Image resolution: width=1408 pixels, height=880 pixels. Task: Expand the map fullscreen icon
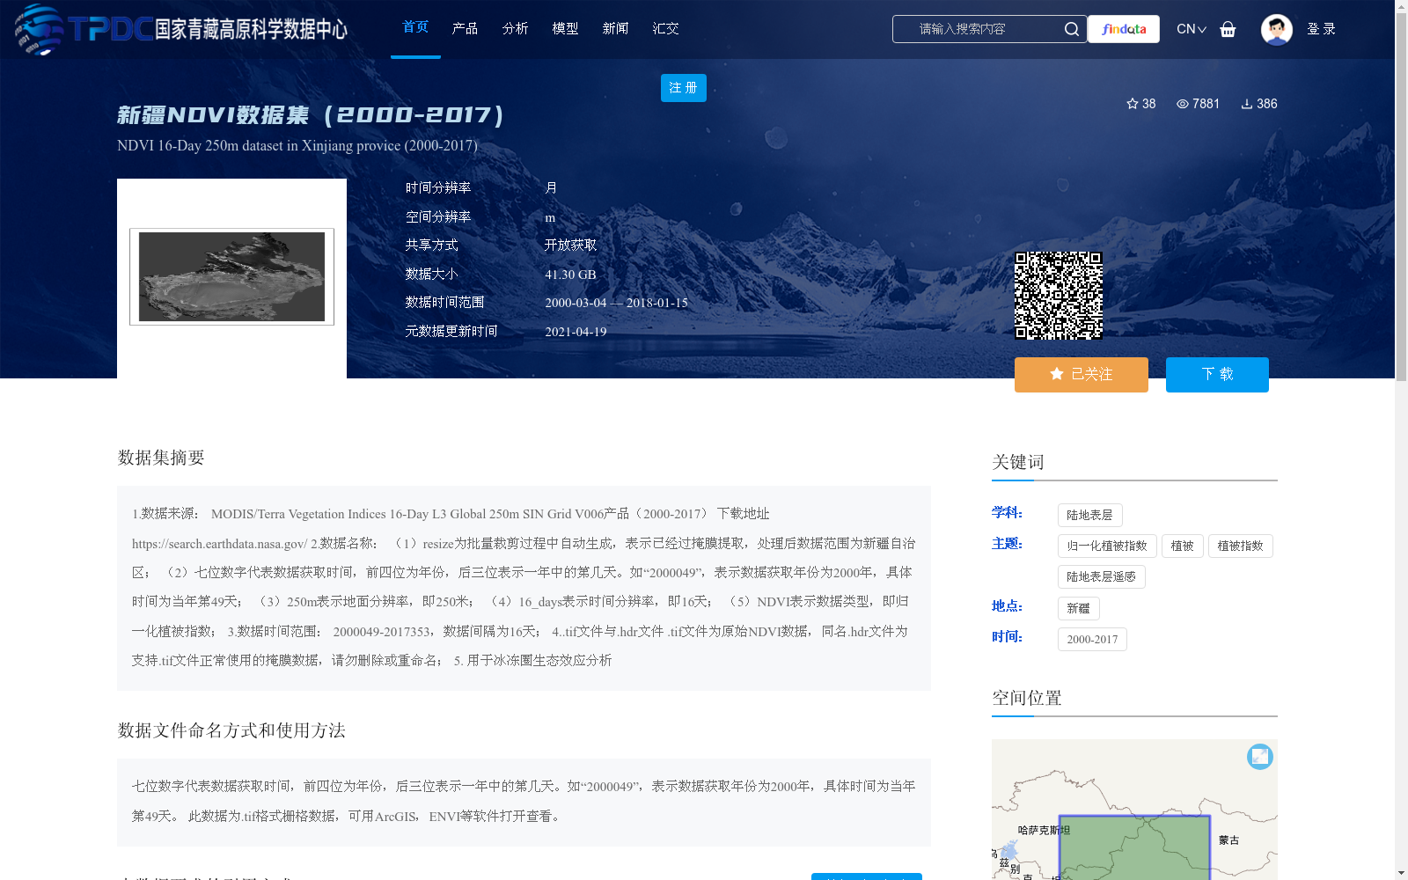[x=1260, y=757]
